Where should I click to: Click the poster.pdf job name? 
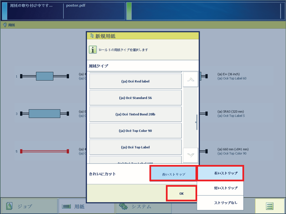76,6
